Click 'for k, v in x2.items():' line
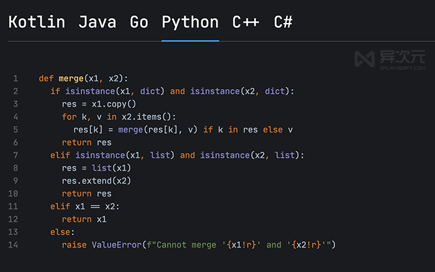435x272 pixels. tap(119, 117)
